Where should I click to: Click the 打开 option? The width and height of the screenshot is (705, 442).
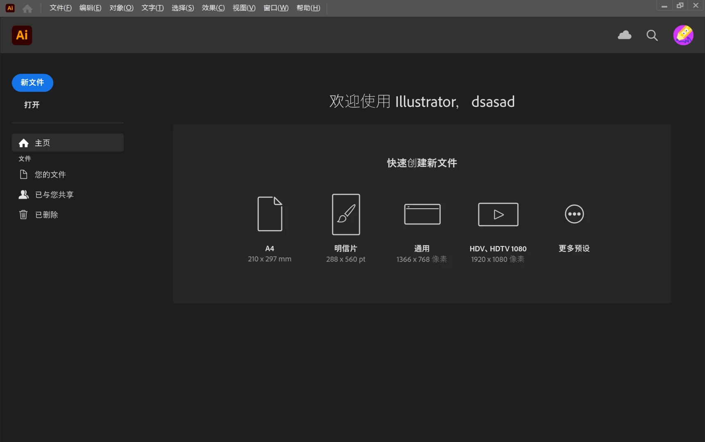click(x=32, y=105)
